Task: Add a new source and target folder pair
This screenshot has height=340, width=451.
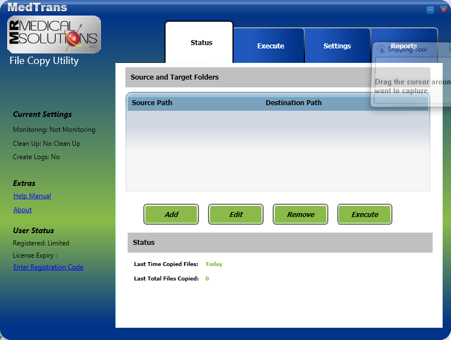Action: [x=171, y=214]
